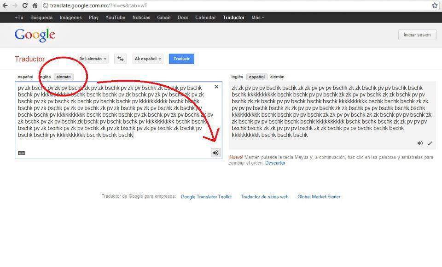Go back with browser back arrow
This screenshot has width=442, height=267.
(5, 6)
